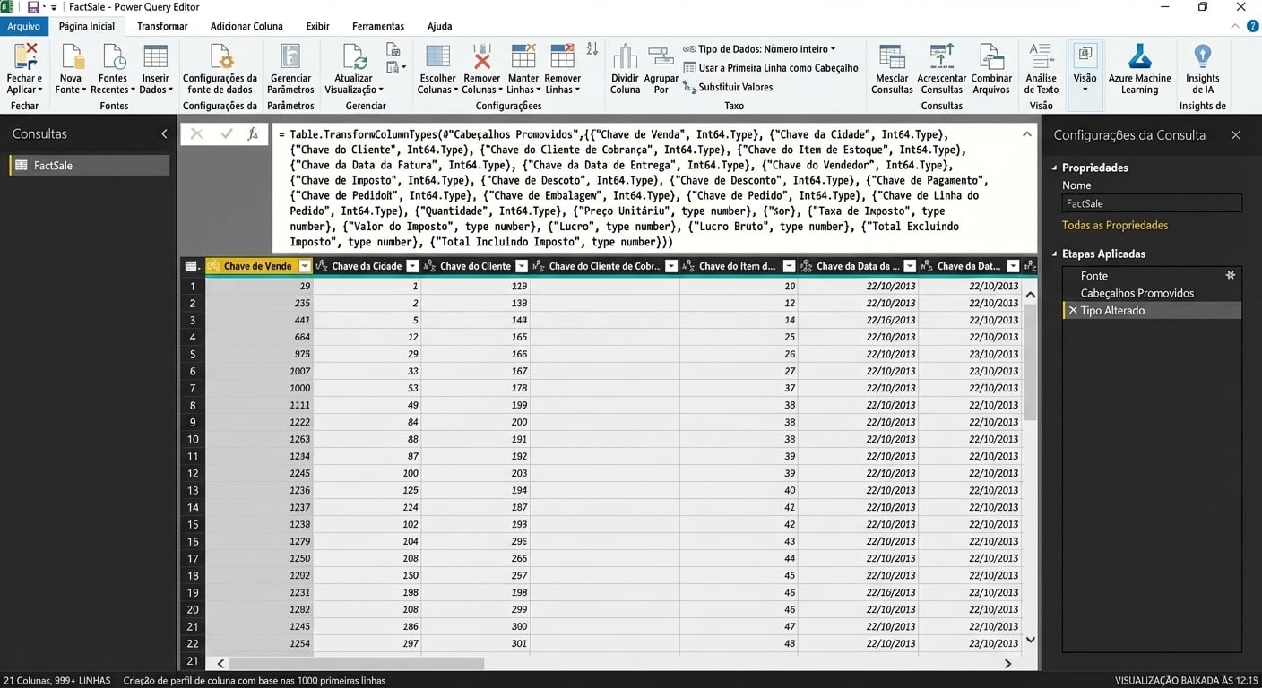Image resolution: width=1262 pixels, height=688 pixels.
Task: Open the filter dropdown on Chave da Cidade
Action: (x=411, y=265)
